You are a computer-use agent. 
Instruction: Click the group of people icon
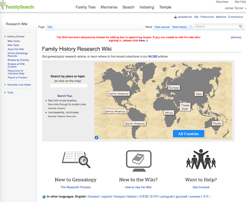point(201,159)
